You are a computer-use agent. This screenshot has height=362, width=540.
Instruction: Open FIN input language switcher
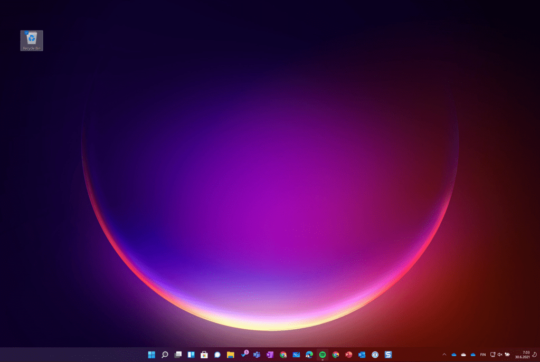[x=483, y=355]
